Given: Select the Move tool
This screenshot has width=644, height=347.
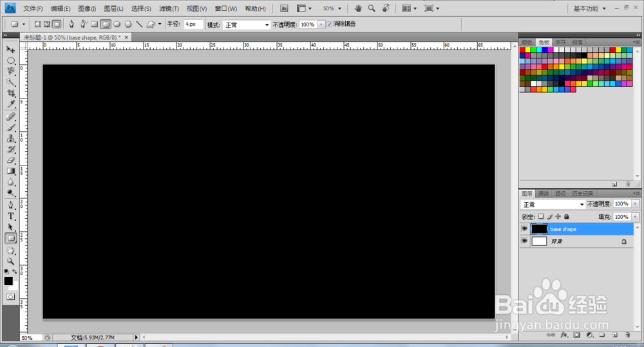Looking at the screenshot, I should pos(11,50).
